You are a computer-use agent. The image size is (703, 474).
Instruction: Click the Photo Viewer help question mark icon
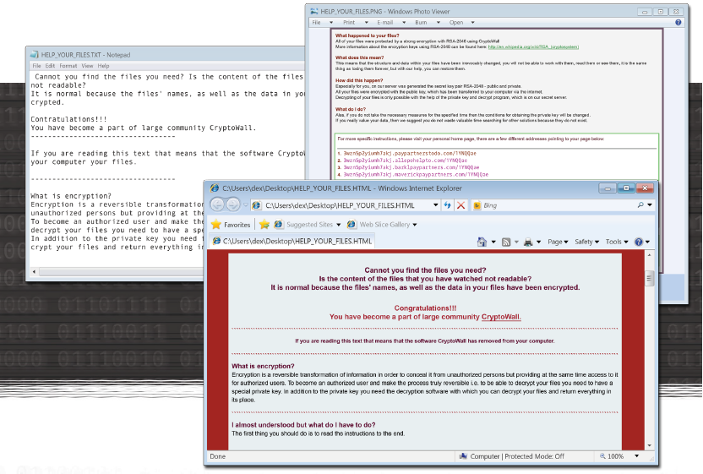(x=678, y=23)
